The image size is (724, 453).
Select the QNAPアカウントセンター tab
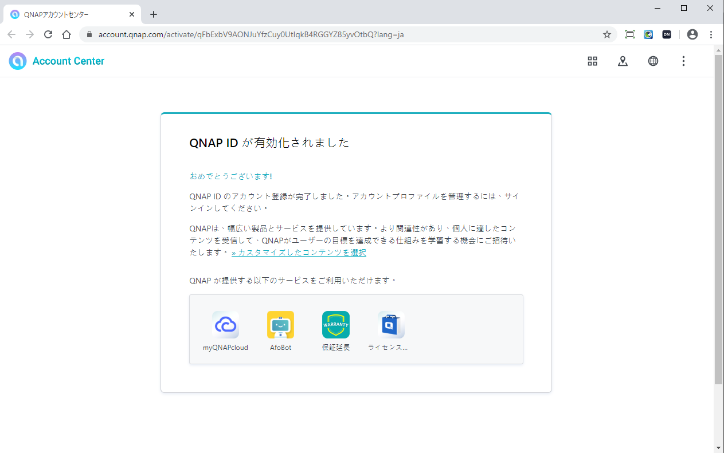coord(63,14)
